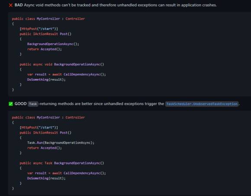
Task: Click the second [HttpPost("/start")] attribute
Action: pos(39,127)
